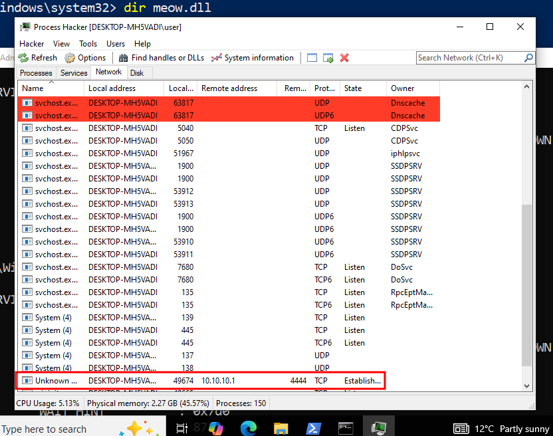Switch to PowerShell taskbar icon
Viewport: 553px width, 436px height.
(x=313, y=428)
